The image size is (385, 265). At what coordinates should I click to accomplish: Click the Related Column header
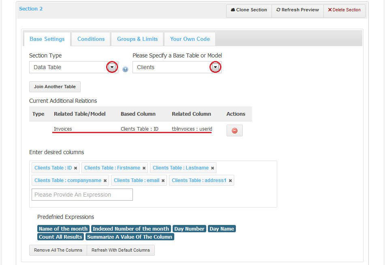tap(191, 114)
